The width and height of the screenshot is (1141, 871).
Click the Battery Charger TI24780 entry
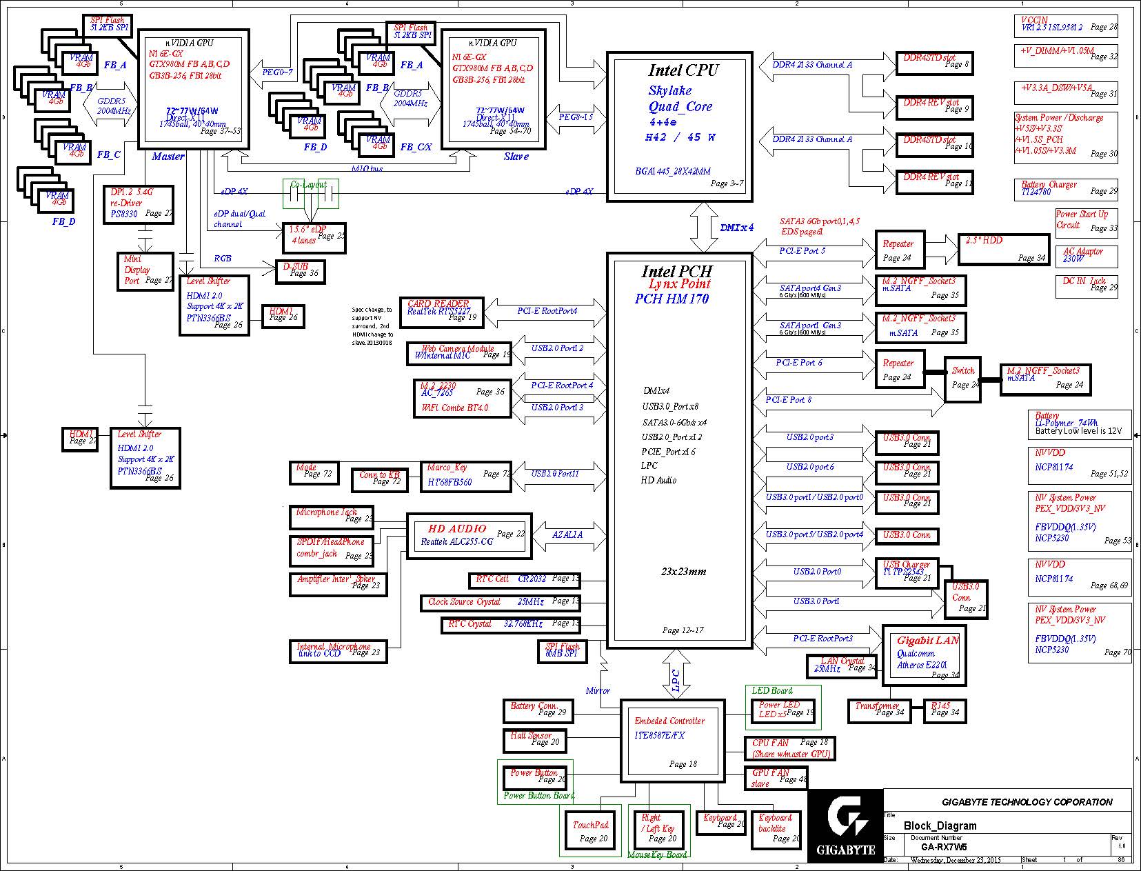click(x=1066, y=188)
